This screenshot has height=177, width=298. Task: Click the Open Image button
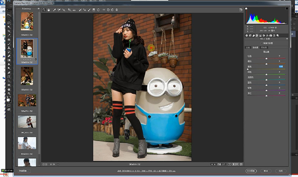coord(251,171)
